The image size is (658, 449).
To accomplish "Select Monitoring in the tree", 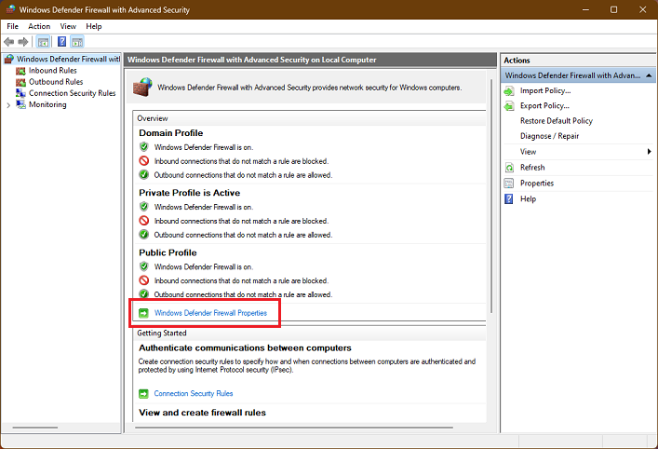I will pyautogui.click(x=47, y=104).
